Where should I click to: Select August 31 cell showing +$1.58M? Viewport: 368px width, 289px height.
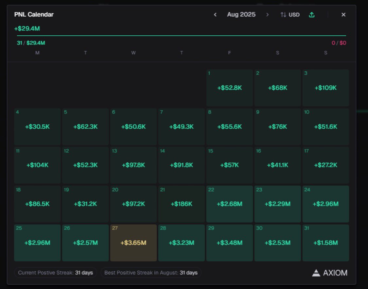pos(326,243)
